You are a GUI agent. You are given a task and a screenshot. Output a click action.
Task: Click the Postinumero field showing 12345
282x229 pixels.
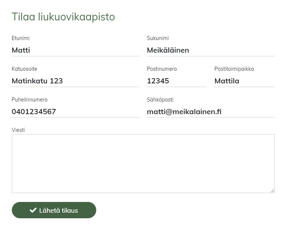(177, 81)
